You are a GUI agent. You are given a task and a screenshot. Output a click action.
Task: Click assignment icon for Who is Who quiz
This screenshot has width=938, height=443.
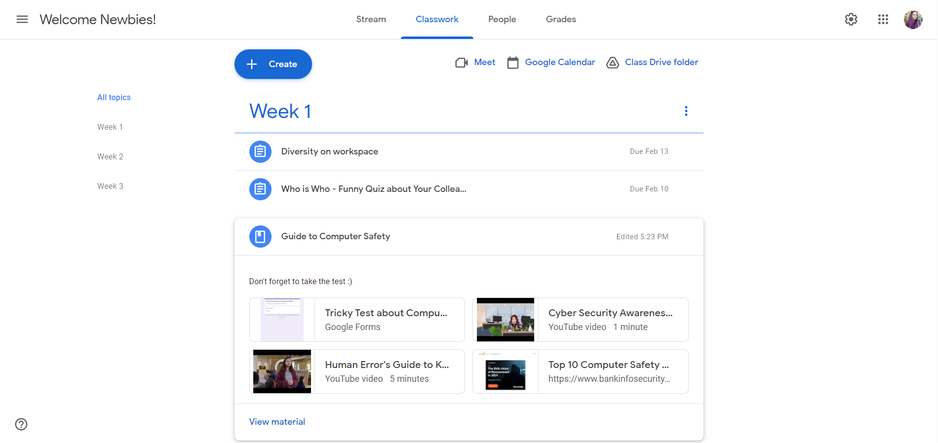260,189
